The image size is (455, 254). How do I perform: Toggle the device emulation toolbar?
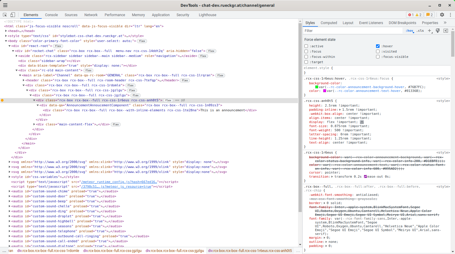[x=12, y=14]
